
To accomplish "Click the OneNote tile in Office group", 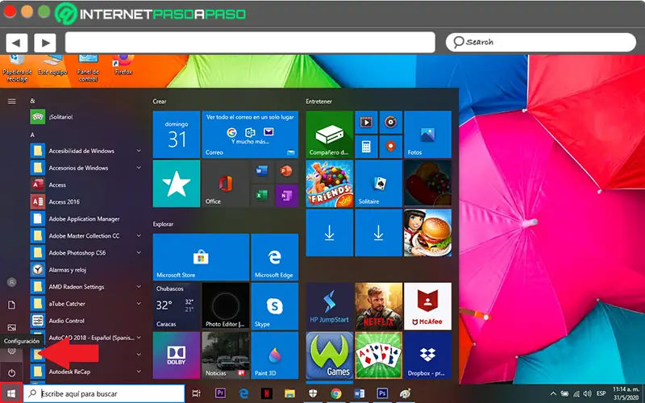I will pyautogui.click(x=286, y=195).
